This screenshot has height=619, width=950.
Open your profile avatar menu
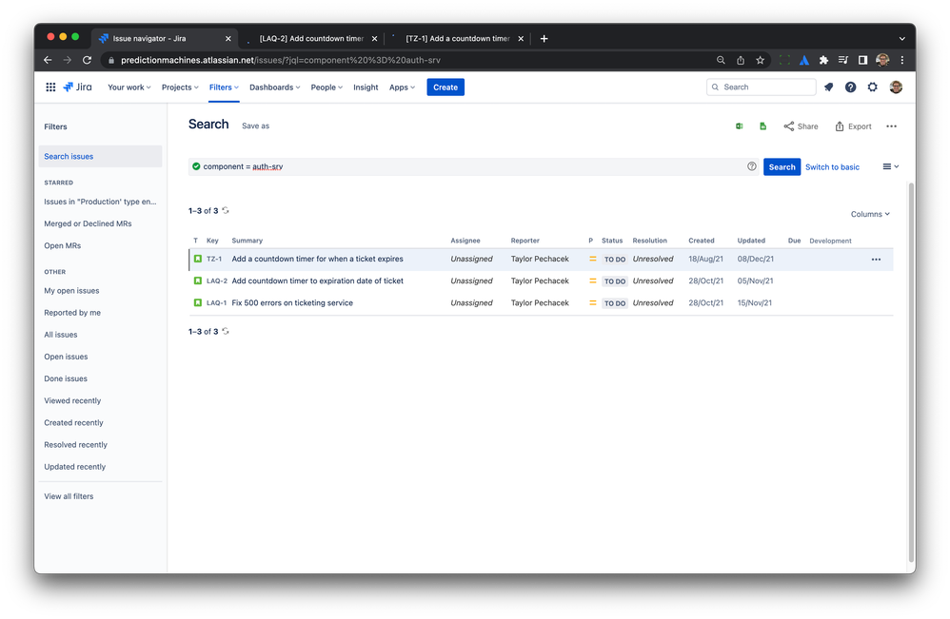(896, 87)
